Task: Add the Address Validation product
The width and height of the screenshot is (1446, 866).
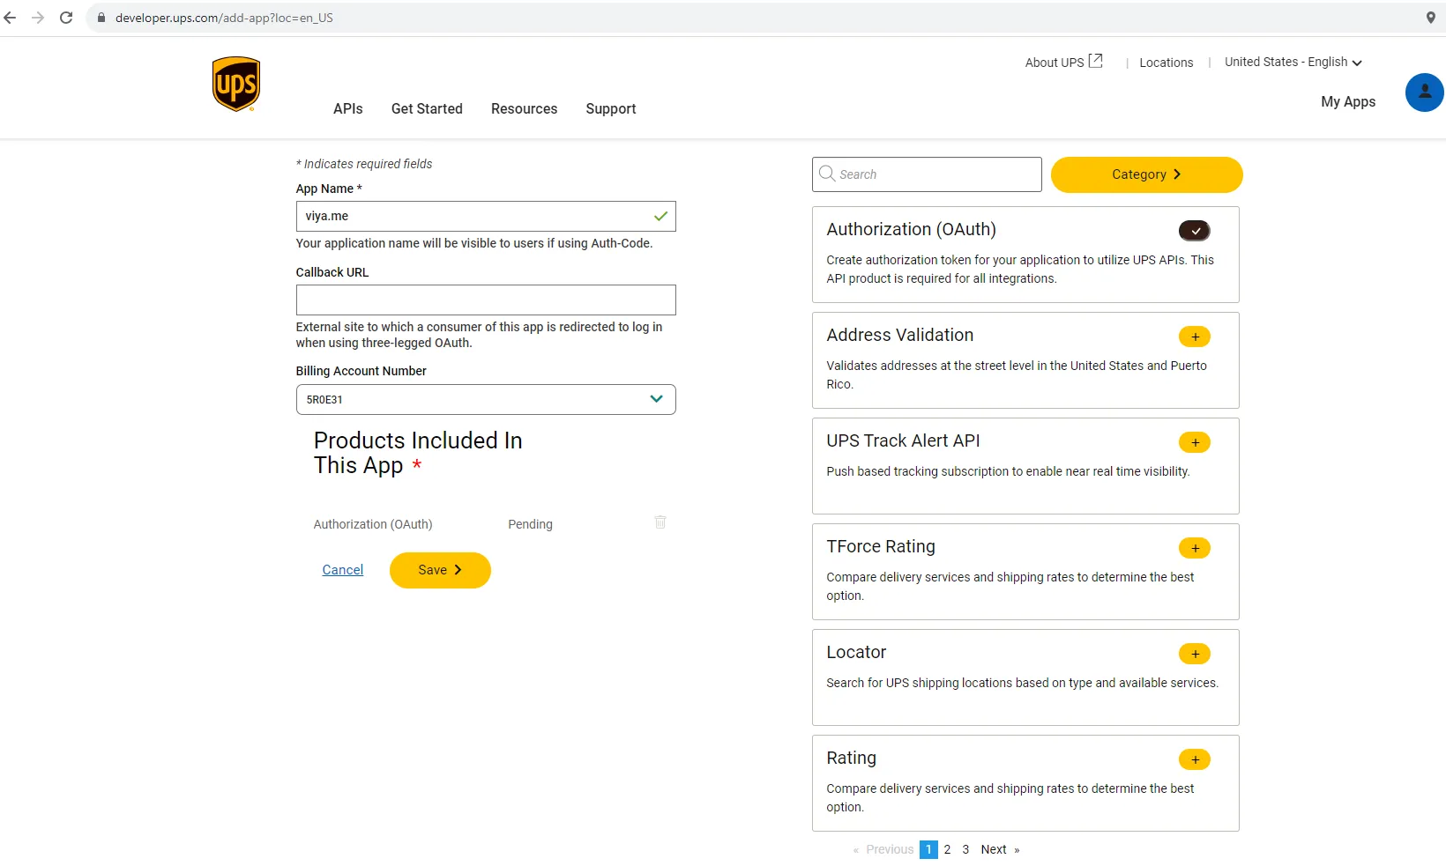Action: [x=1194, y=337]
